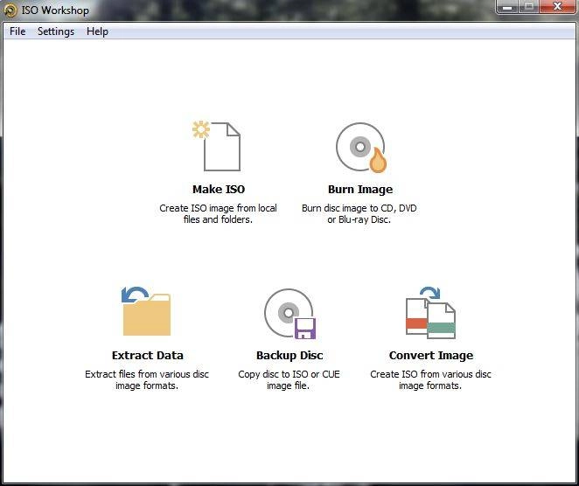Select the Make ISO label
This screenshot has width=579, height=486.
coord(219,190)
